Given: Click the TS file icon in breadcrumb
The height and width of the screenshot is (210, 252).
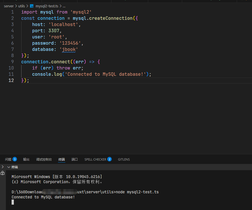Looking at the screenshot, I should (32, 6).
